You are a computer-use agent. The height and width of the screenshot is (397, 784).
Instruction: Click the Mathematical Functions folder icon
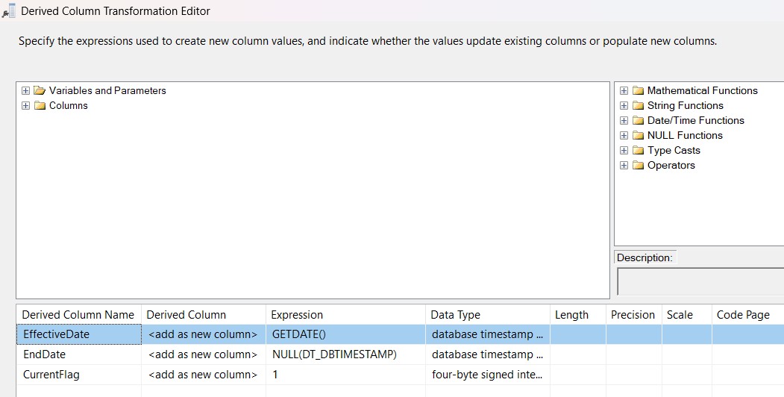[x=638, y=91]
